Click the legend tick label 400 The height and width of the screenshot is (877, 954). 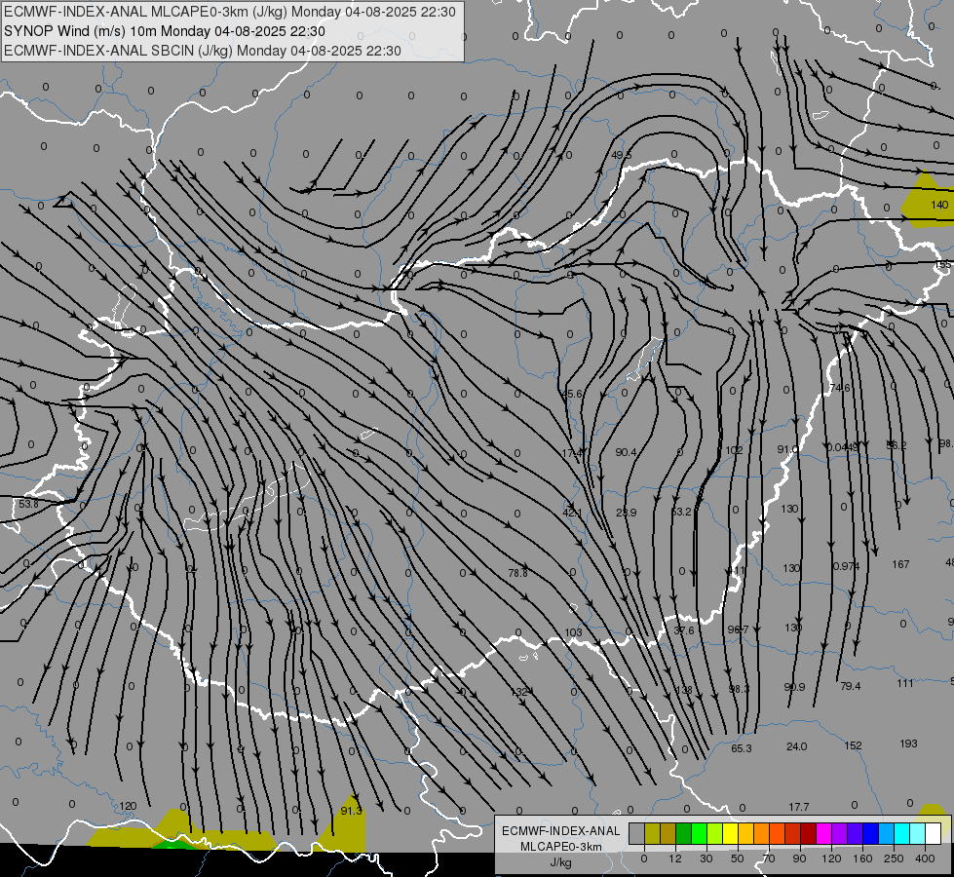tap(925, 858)
